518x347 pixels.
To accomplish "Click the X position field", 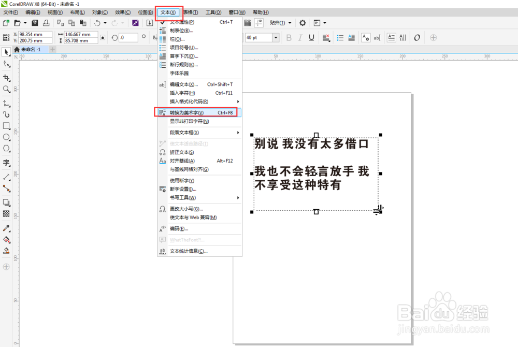I will tap(35, 34).
